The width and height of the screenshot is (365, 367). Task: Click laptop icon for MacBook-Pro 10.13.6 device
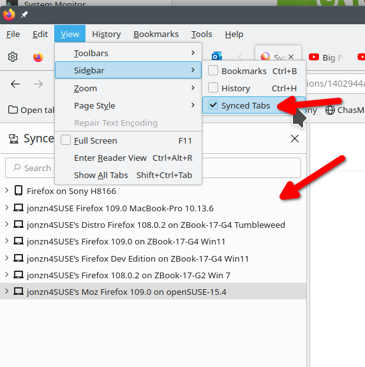tap(19, 207)
